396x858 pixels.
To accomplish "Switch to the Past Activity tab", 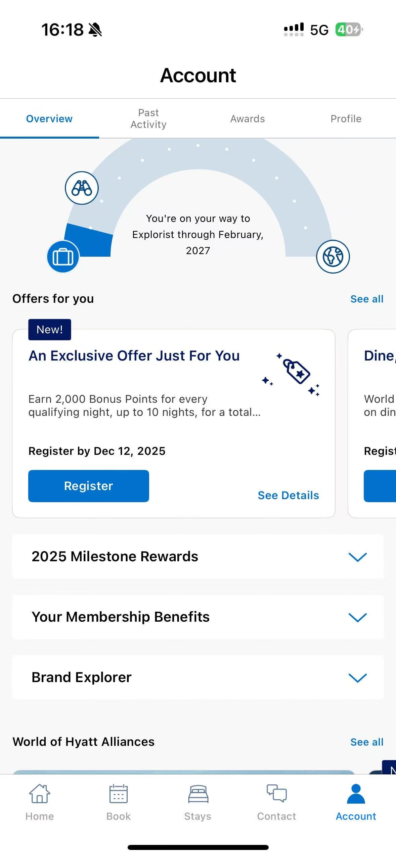I will click(148, 118).
